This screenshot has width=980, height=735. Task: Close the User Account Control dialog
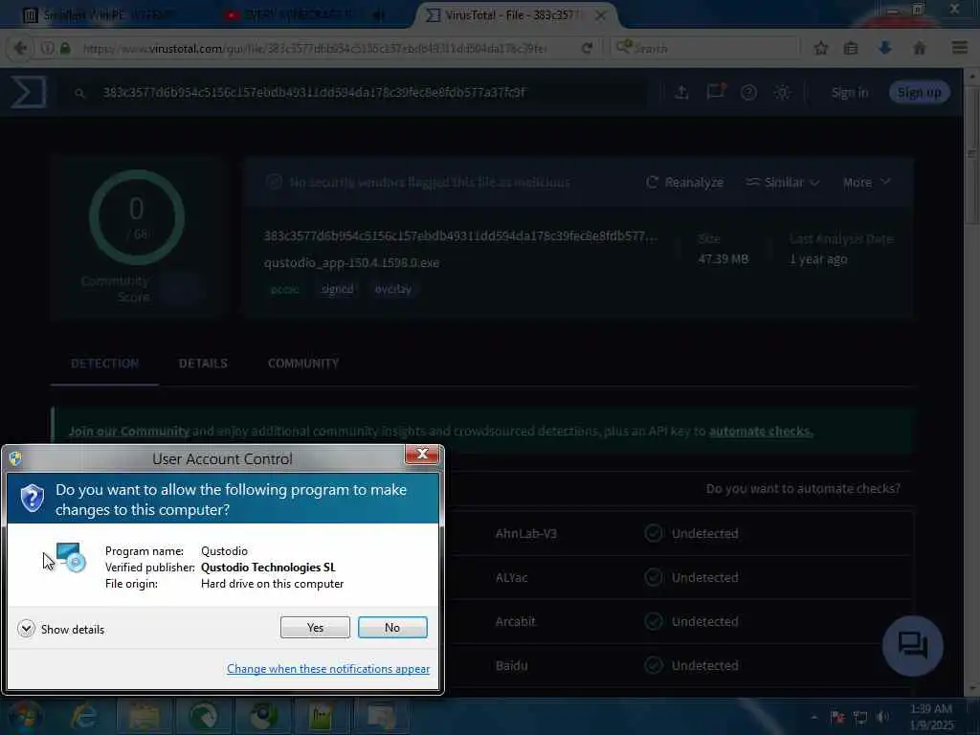(422, 455)
